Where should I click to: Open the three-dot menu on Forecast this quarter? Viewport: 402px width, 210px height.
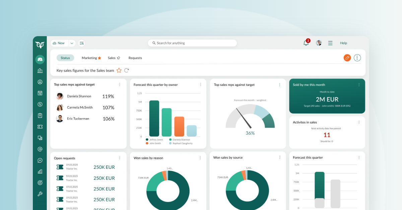tap(359, 157)
